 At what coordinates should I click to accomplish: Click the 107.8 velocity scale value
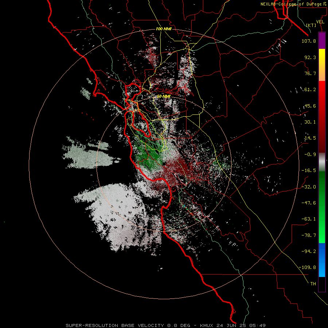coord(309,41)
